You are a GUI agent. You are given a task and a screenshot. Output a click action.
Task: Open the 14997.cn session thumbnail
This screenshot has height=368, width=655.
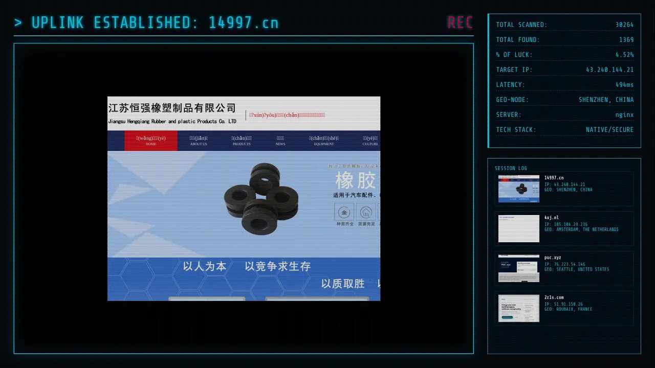519,189
